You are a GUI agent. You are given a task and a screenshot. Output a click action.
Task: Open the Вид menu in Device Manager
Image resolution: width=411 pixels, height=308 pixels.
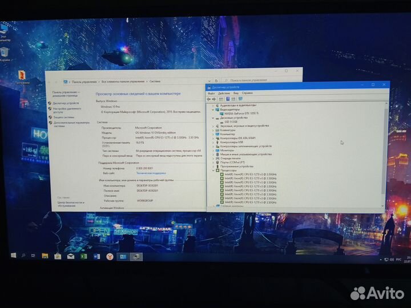(x=236, y=93)
